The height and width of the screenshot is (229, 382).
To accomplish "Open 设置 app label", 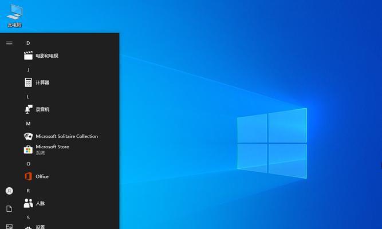I will (x=40, y=227).
